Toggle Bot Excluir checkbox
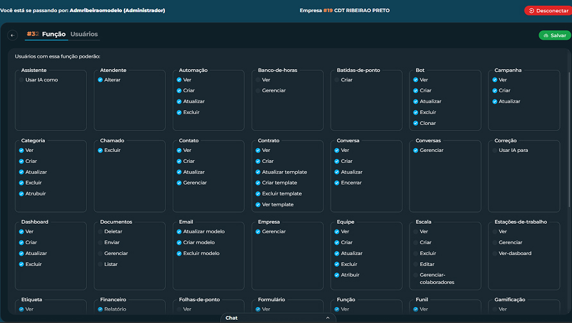The height and width of the screenshot is (323, 572). (x=415, y=113)
